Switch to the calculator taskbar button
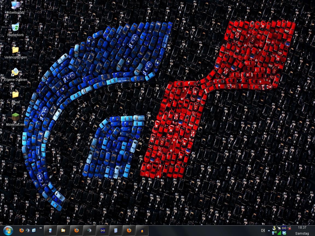This screenshot has width=315, height=236. pos(116,231)
